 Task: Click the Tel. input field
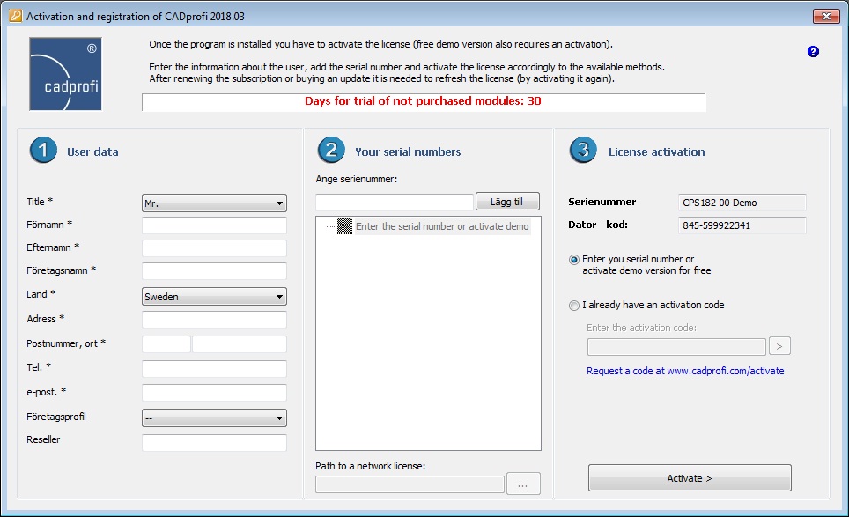[x=214, y=369]
